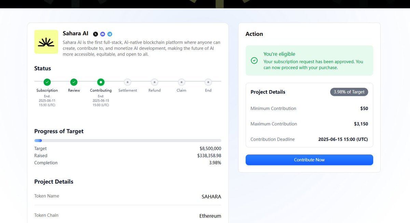Screen dimensions: 410x223
Task: Click the Refund step marker
Action: tap(154, 82)
